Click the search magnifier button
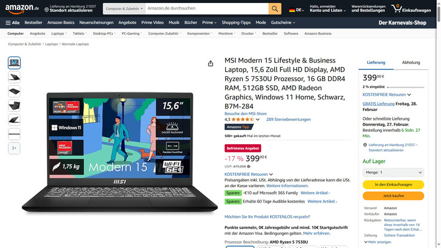441x248 pixels. pos(275,9)
